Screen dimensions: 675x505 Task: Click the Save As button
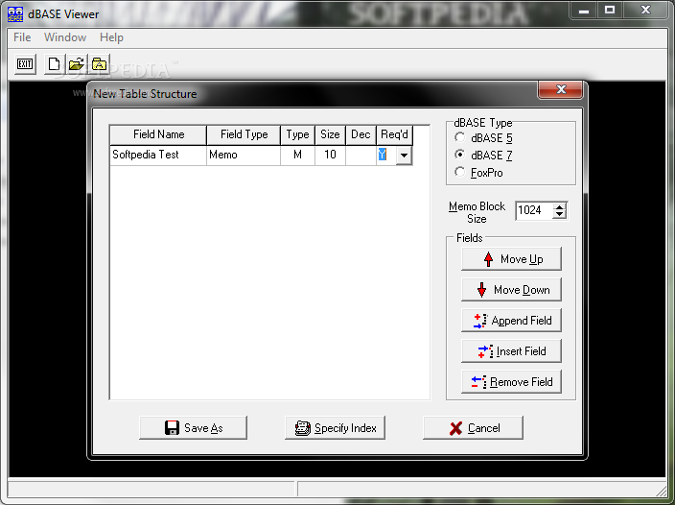point(194,428)
